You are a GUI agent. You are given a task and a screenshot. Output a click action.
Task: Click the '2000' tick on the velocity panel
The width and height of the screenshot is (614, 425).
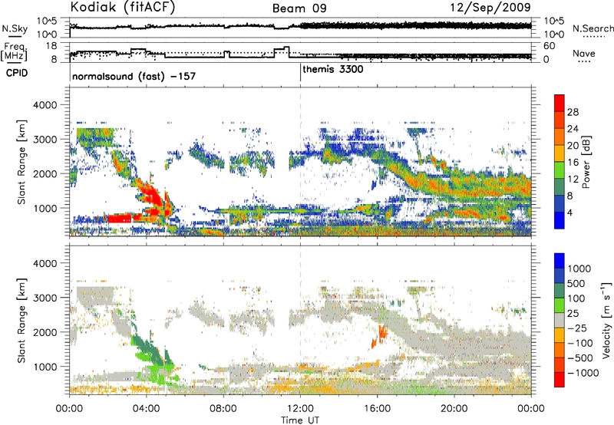(45, 332)
